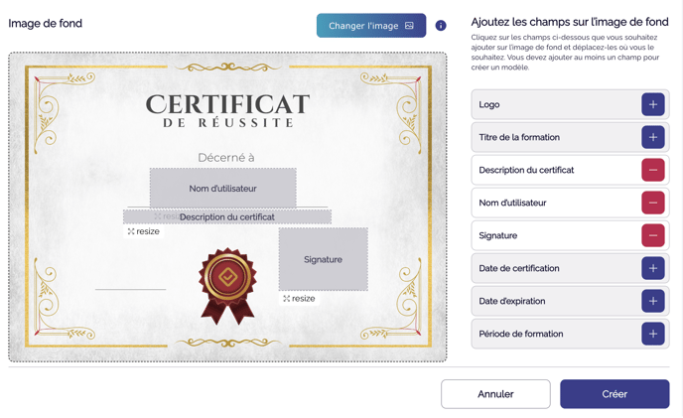Image resolution: width=683 pixels, height=418 pixels.
Task: Remove the Description du certificat field
Action: 652,170
